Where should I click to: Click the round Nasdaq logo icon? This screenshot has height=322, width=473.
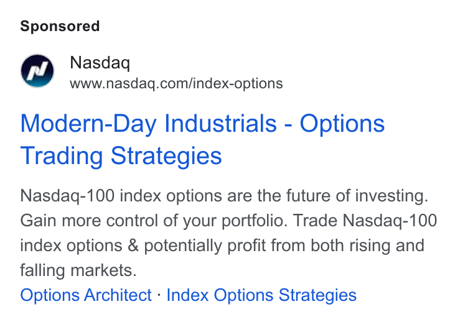37,71
